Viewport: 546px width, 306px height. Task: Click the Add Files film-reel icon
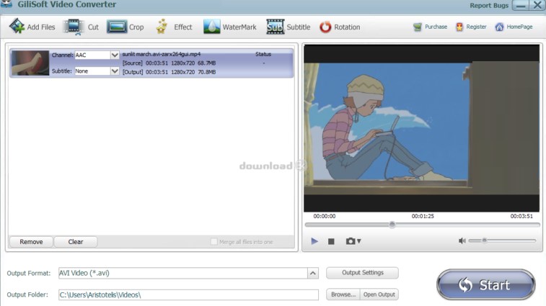(x=17, y=27)
